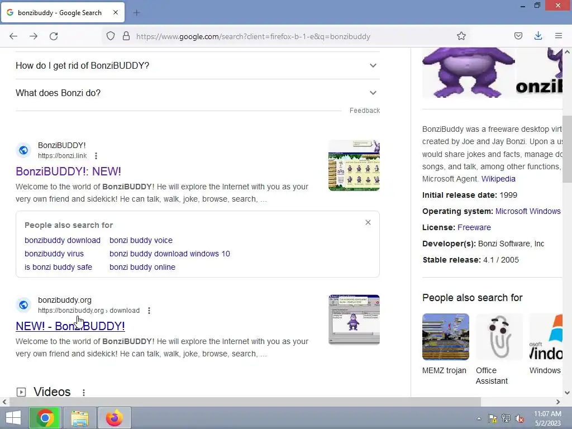The image size is (572, 429).
Task: Open the Videos section options menu
Action: 84,393
